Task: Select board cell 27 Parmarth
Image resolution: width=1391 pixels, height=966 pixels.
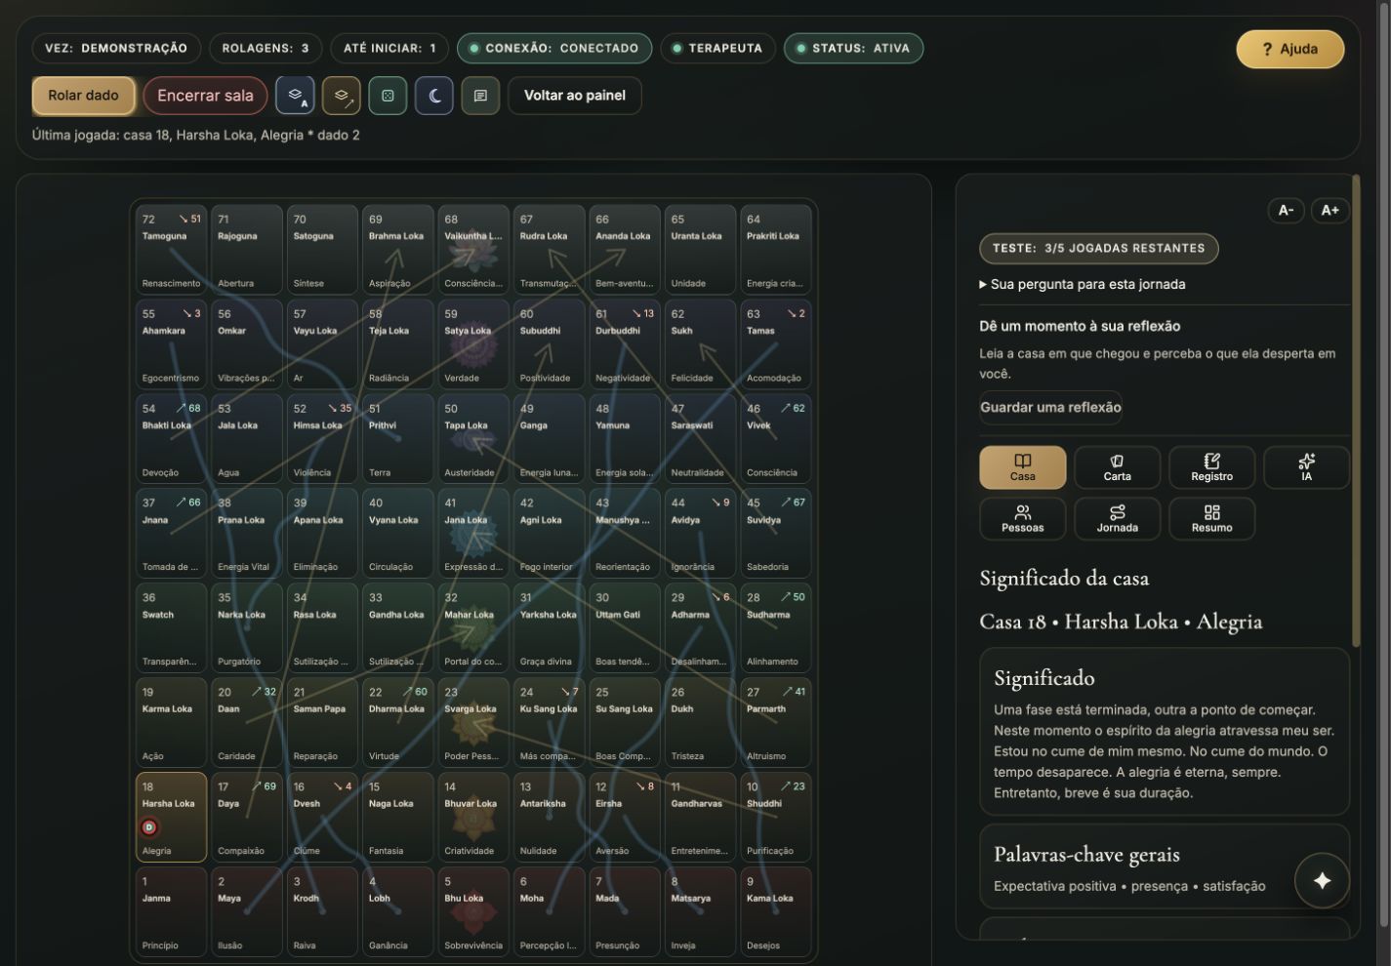Action: coord(775,722)
